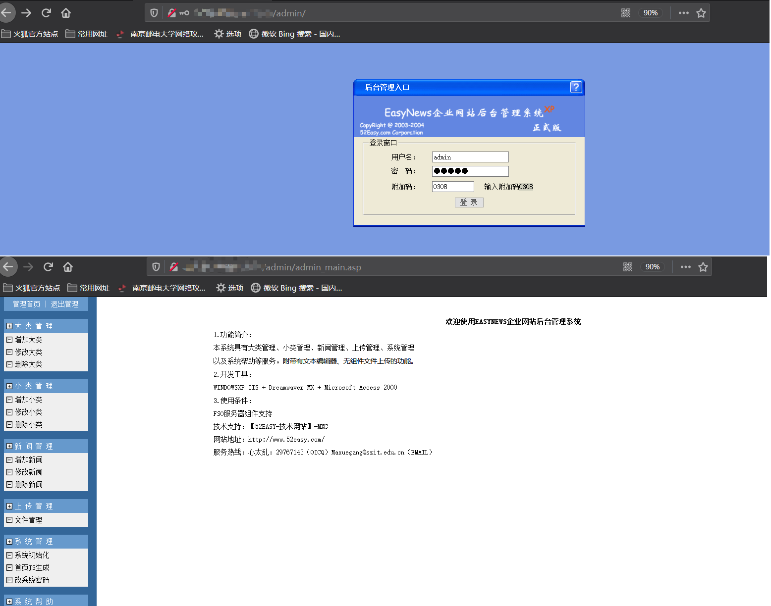Image resolution: width=771 pixels, height=606 pixels.
Task: Click forward arrow in bottom browser
Action: [28, 267]
